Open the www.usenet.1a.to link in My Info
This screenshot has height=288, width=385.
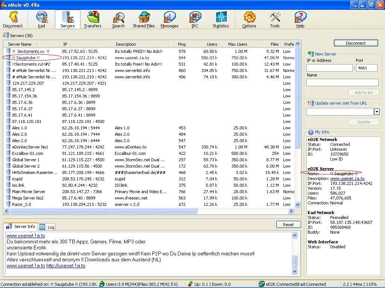click(347, 178)
